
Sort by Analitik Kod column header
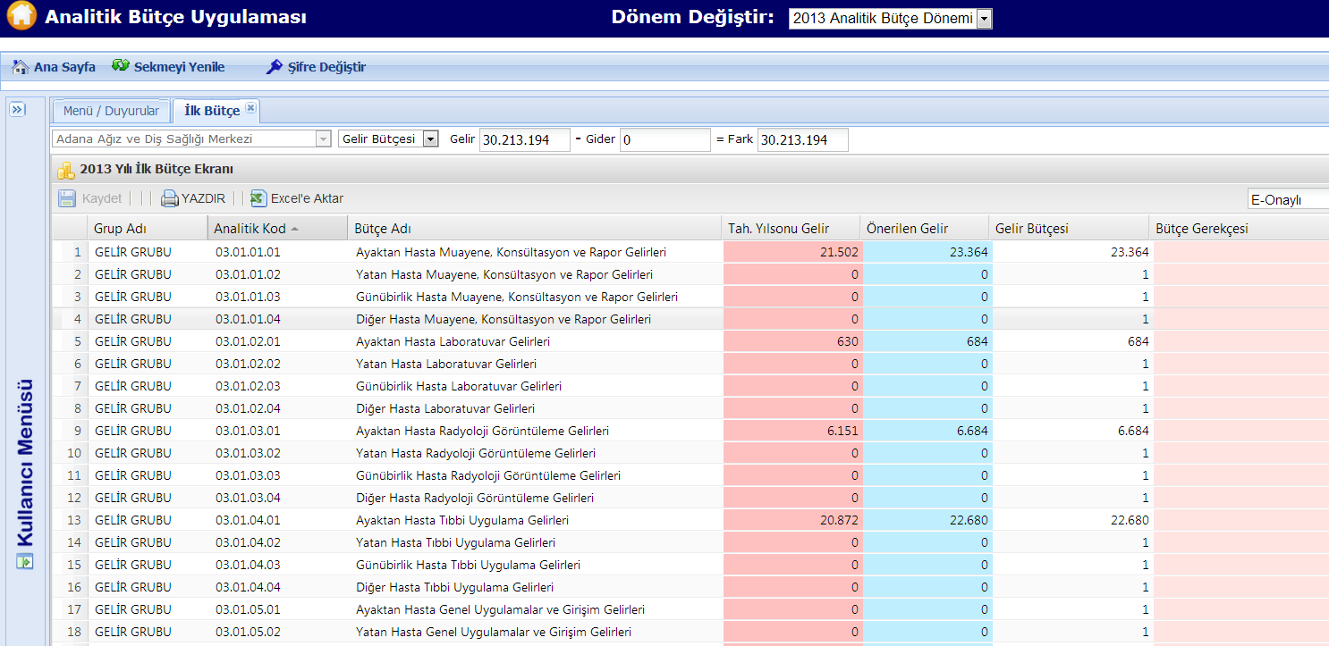click(x=276, y=229)
